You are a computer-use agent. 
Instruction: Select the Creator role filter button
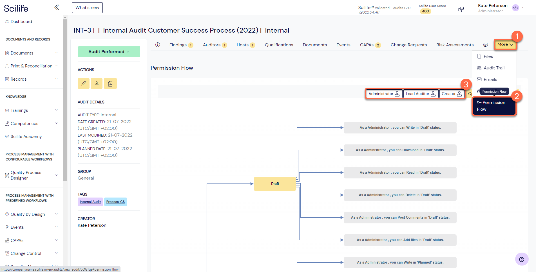[452, 94]
